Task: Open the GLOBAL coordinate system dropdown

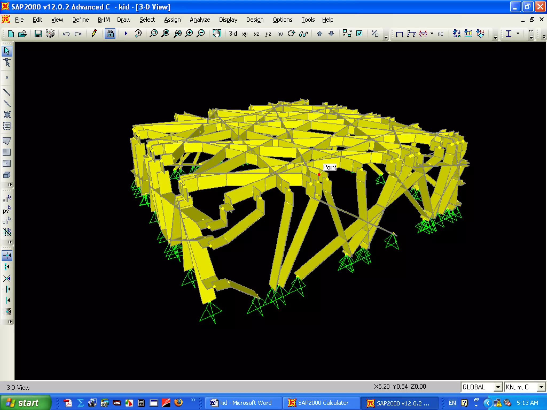Action: pos(498,387)
